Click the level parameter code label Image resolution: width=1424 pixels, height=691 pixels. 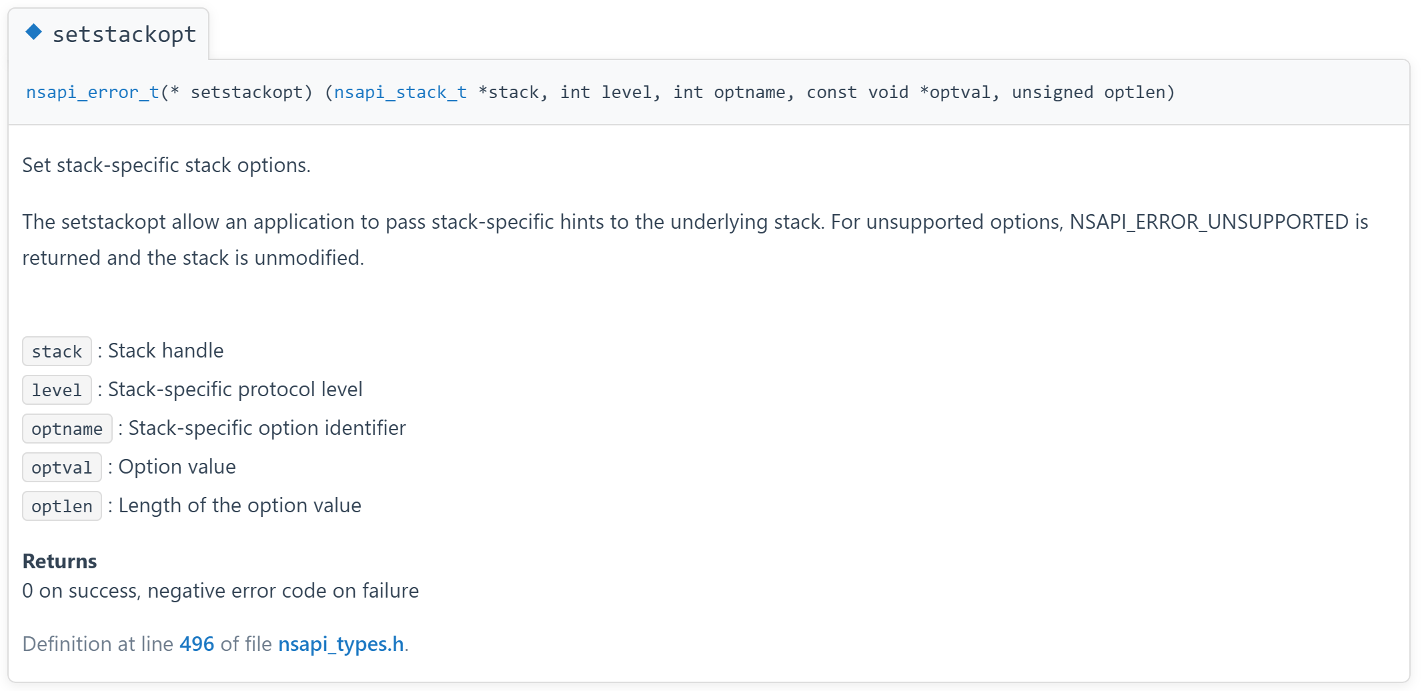tap(57, 390)
